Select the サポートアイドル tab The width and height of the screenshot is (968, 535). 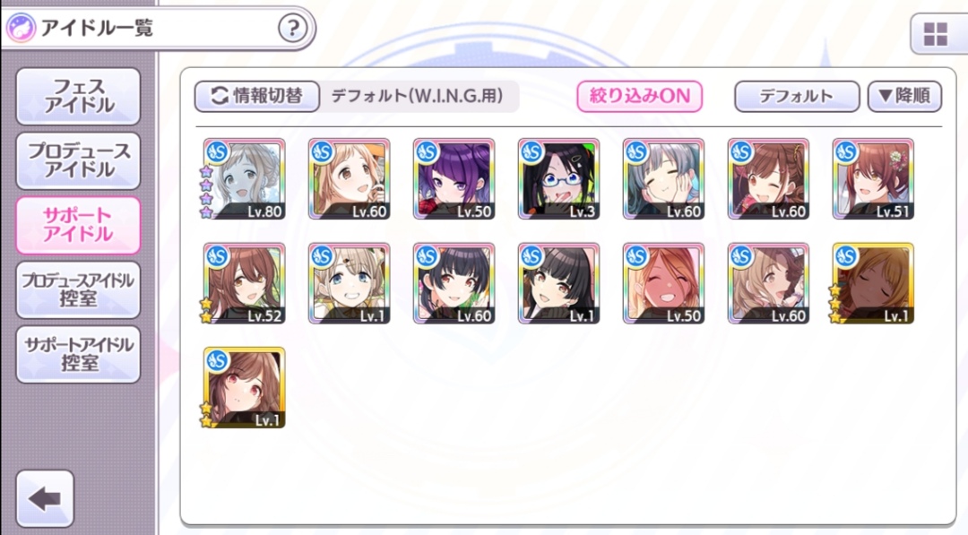tap(78, 225)
